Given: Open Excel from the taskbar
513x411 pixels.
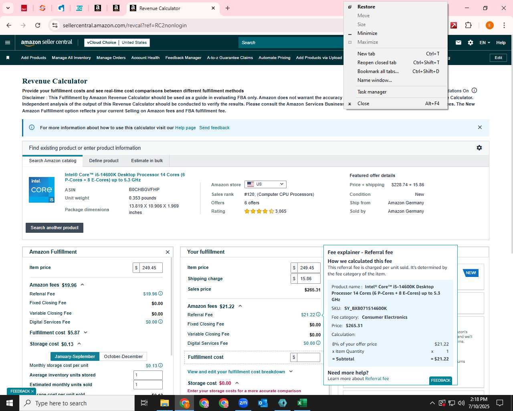Looking at the screenshot, I should tap(302, 403).
